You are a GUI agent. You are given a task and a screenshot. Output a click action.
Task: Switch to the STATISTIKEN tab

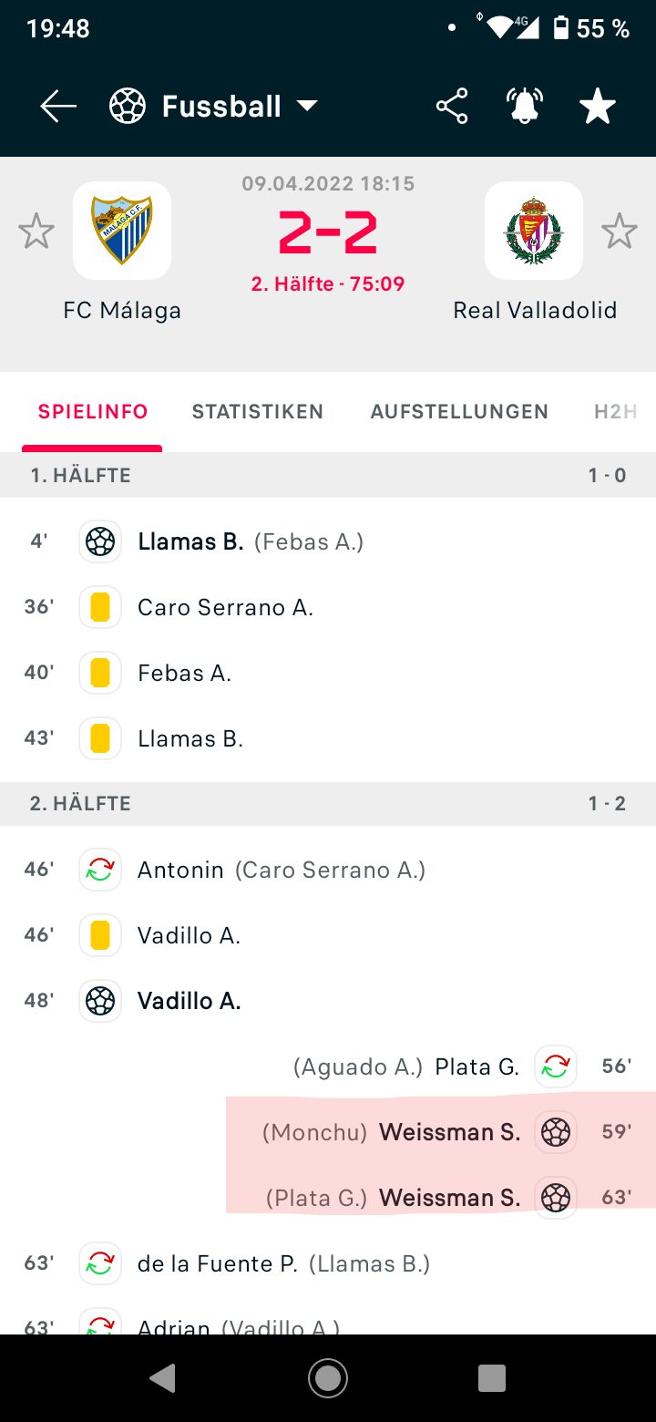[258, 411]
